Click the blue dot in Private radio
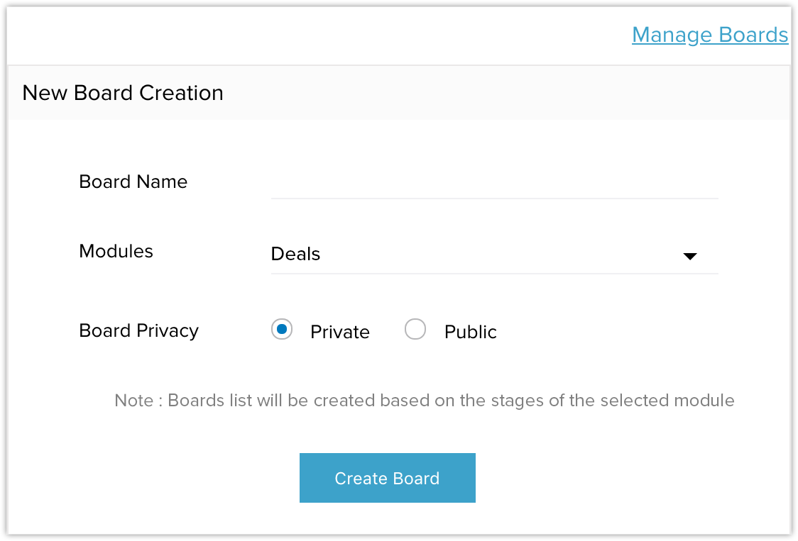Screen dimensions: 798x541 (282, 330)
